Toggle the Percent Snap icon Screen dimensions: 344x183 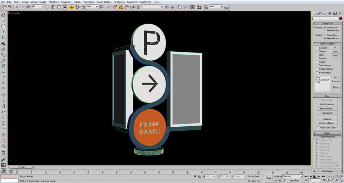(127, 7)
